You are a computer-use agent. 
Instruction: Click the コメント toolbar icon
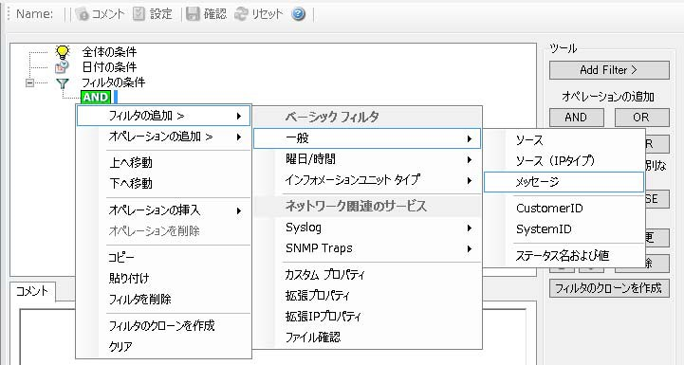[x=82, y=14]
